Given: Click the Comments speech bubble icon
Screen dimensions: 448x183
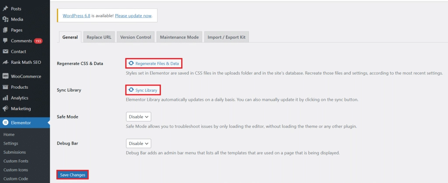Looking at the screenshot, I should point(5,41).
